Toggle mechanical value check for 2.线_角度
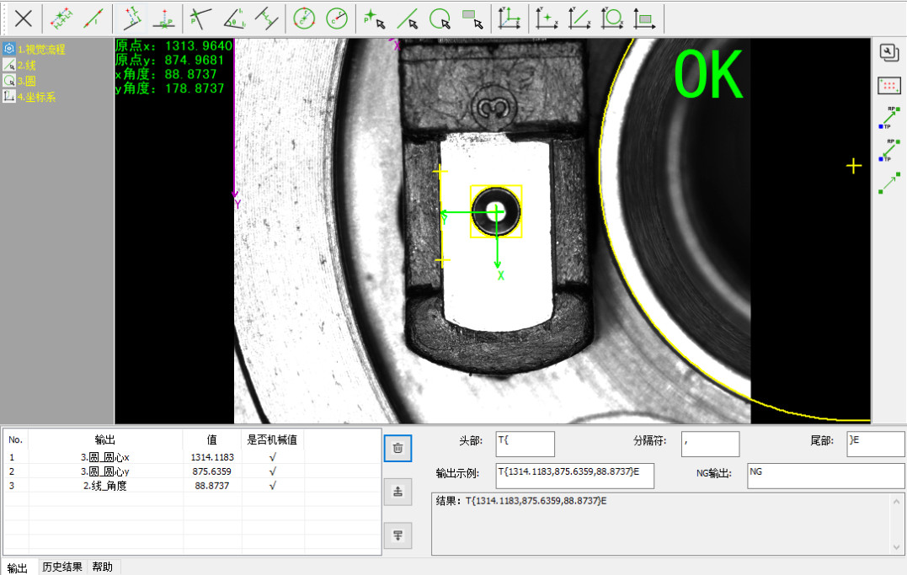 pyautogui.click(x=272, y=486)
